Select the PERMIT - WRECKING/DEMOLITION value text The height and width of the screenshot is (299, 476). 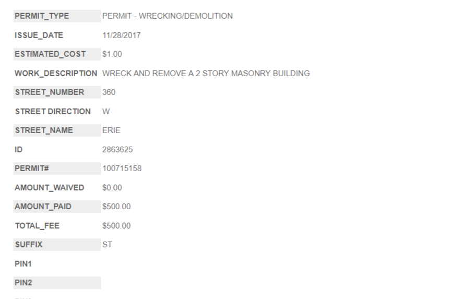168,16
